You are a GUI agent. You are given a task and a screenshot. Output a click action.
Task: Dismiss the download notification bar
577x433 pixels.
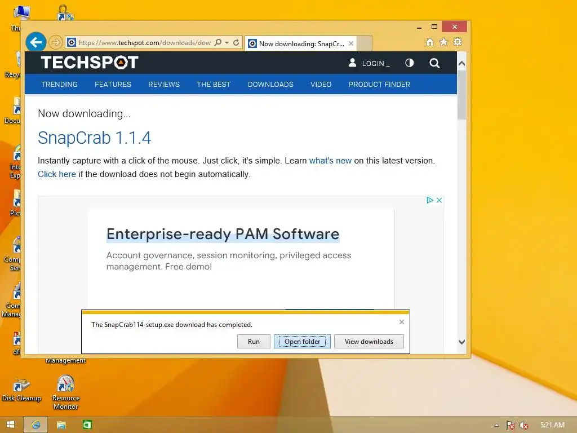pos(402,322)
